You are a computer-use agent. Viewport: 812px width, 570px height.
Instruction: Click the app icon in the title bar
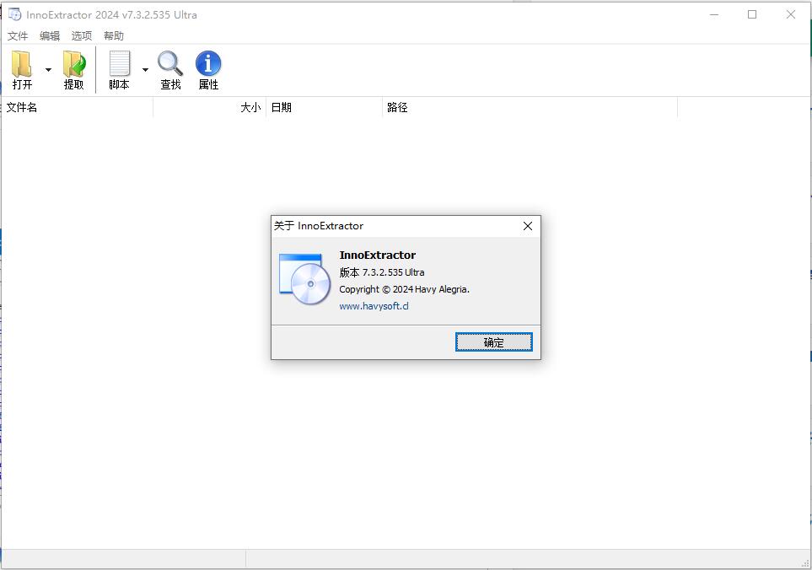click(x=14, y=14)
